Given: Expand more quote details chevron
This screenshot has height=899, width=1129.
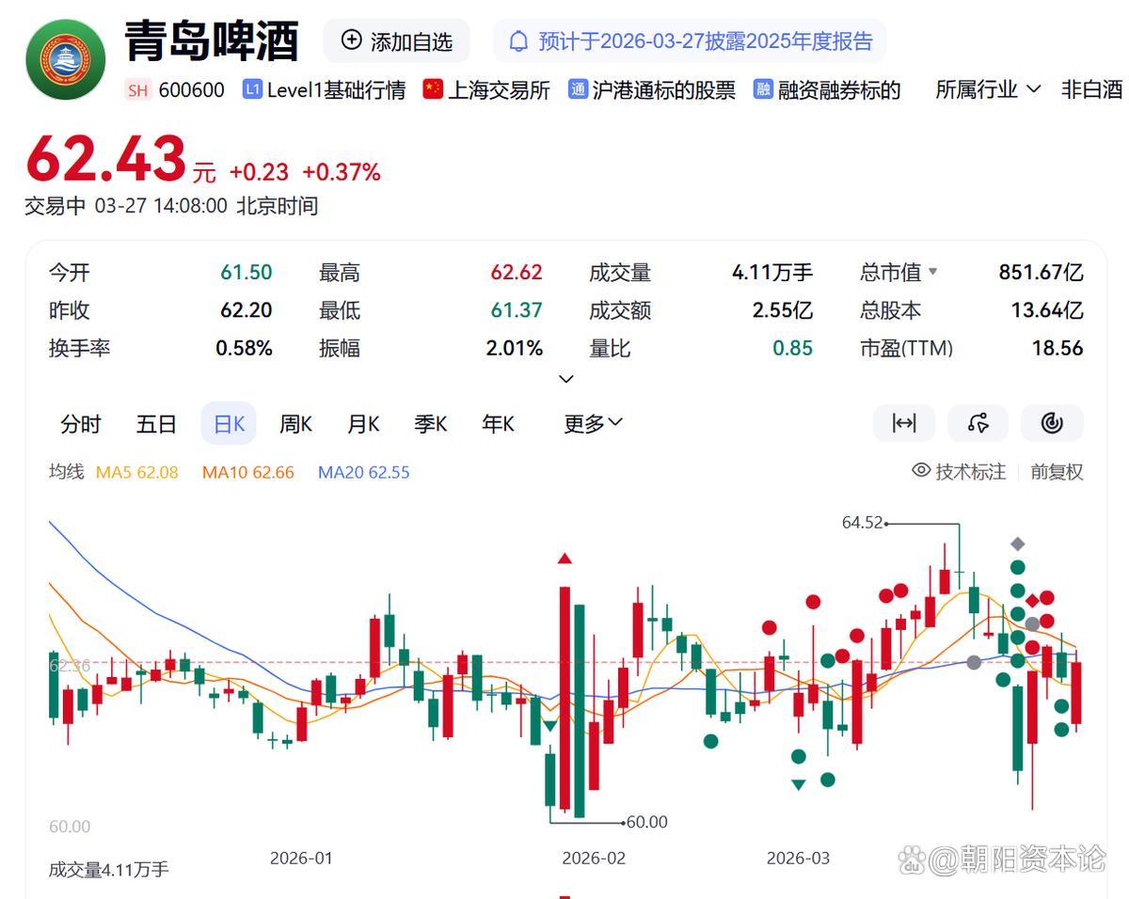Looking at the screenshot, I should tap(565, 379).
